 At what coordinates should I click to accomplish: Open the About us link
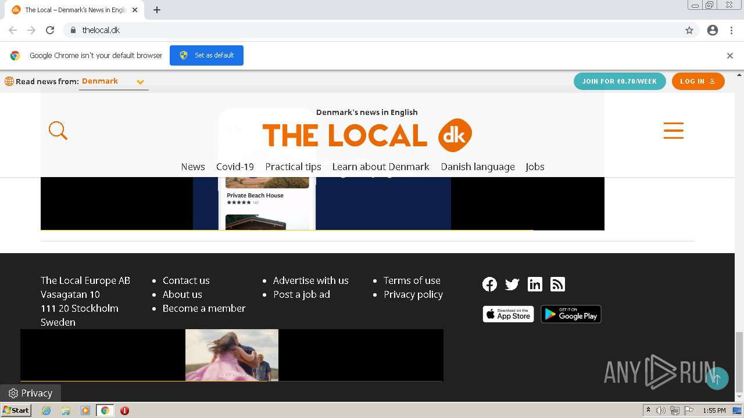[183, 294]
